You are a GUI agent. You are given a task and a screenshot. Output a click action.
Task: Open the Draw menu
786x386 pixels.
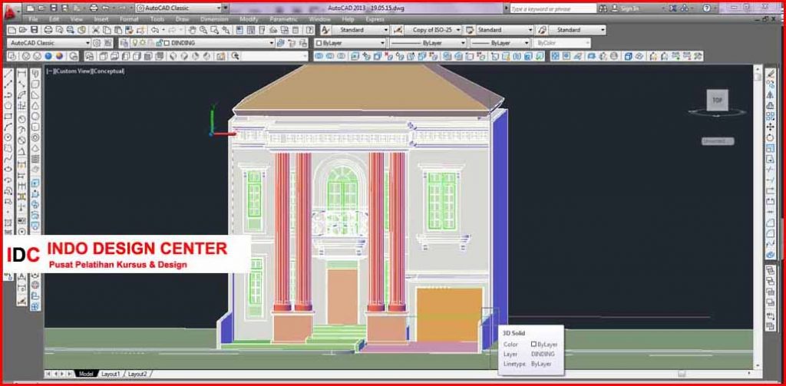pos(181,19)
